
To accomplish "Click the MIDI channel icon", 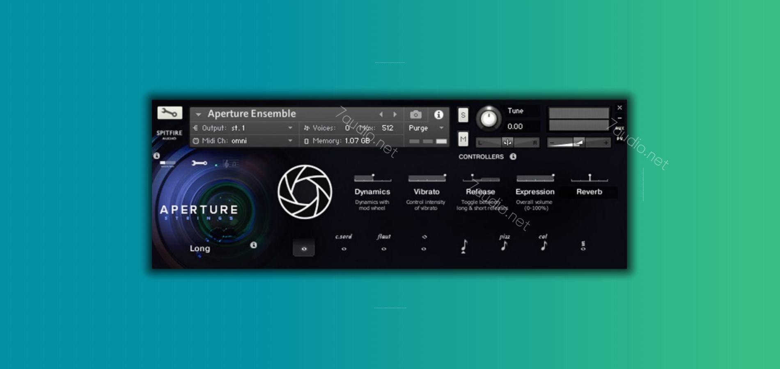I will 196,141.
